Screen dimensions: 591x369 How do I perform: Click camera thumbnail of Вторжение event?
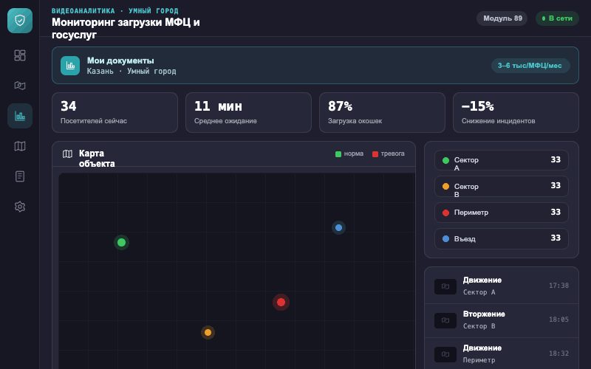pos(445,320)
